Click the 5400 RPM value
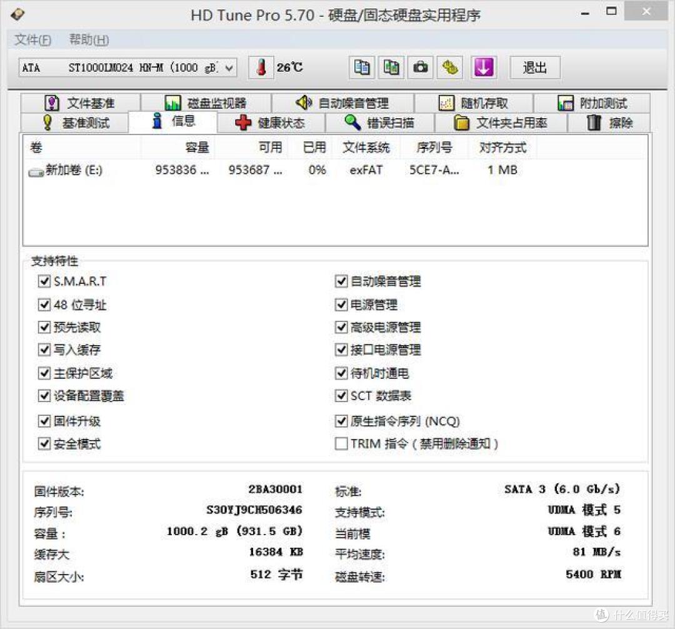 pyautogui.click(x=593, y=575)
